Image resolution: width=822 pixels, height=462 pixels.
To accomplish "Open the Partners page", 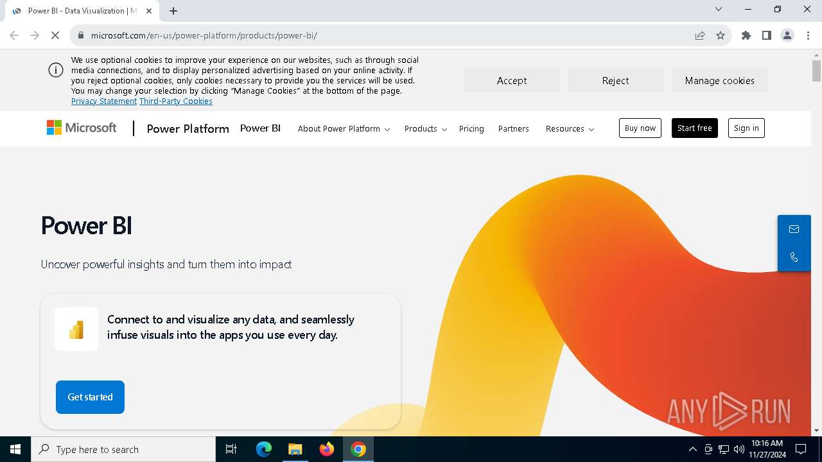I will pos(514,128).
